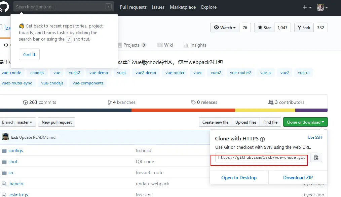
Task: Click the lzxb committer avatar
Action: pyautogui.click(x=5, y=137)
